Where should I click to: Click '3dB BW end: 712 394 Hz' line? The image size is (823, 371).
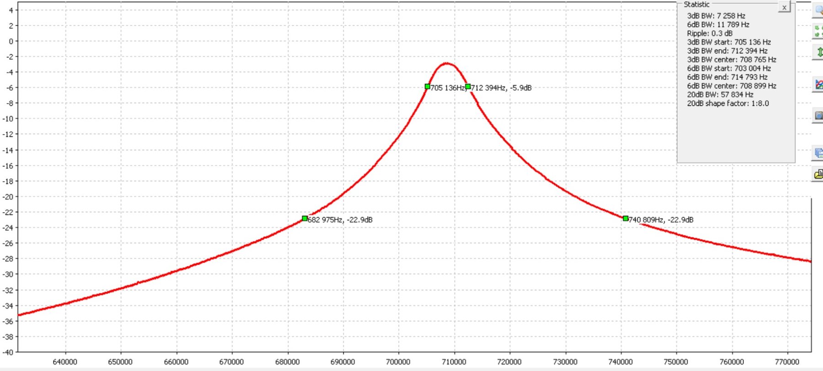pyautogui.click(x=727, y=51)
